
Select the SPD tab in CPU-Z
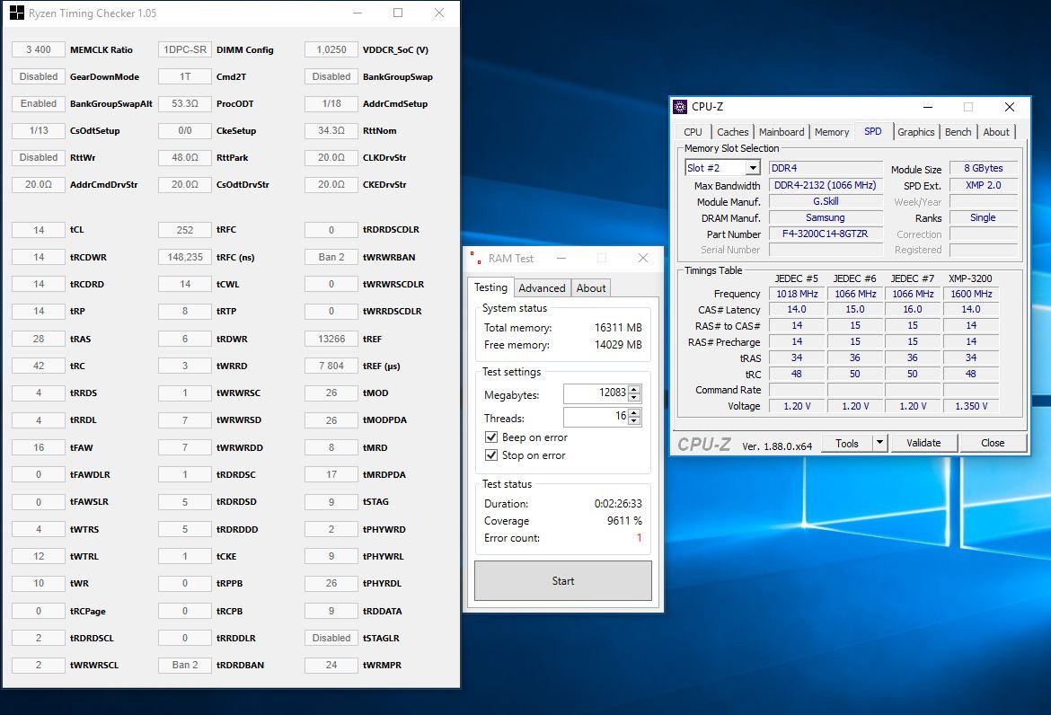coord(873,131)
